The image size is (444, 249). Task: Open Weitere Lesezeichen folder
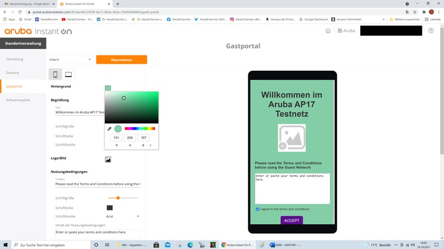pyautogui.click(x=405, y=19)
